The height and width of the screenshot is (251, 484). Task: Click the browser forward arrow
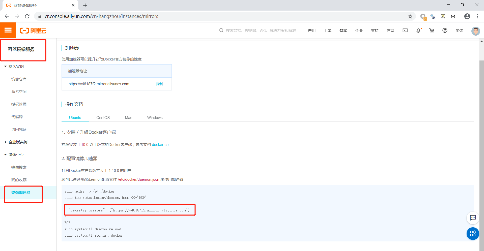(17, 16)
